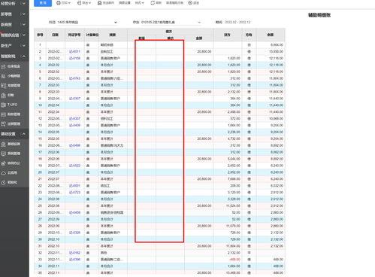Click the export icon in the toolbar

point(79,3)
